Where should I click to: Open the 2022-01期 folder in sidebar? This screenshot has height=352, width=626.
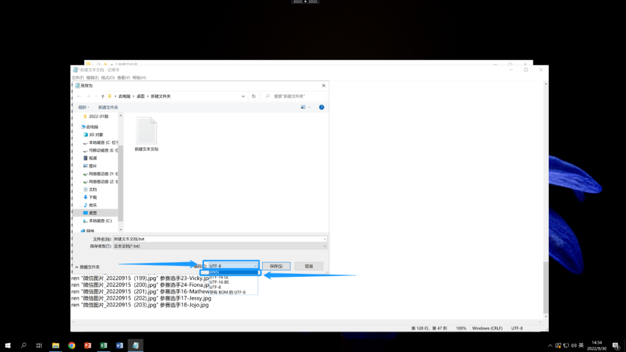coord(98,116)
